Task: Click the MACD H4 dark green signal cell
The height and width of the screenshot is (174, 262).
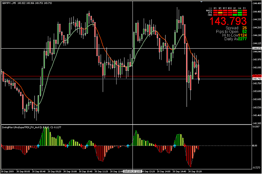Action: pos(240,10)
